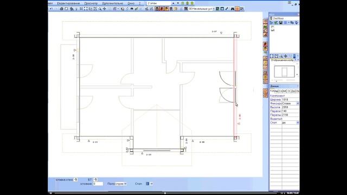
Task: Select the pan cross tool in top toolbar
Action: [x=105, y=9]
